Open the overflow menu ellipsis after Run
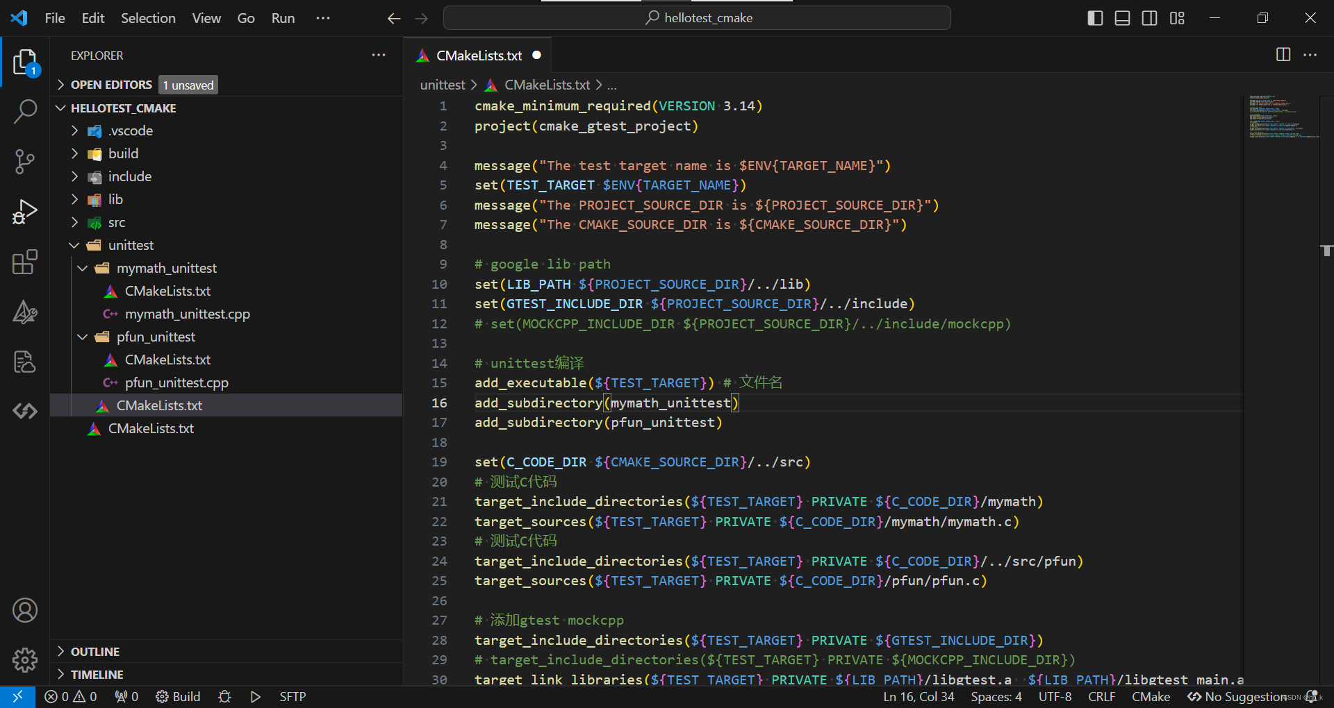1334x708 pixels. tap(323, 18)
